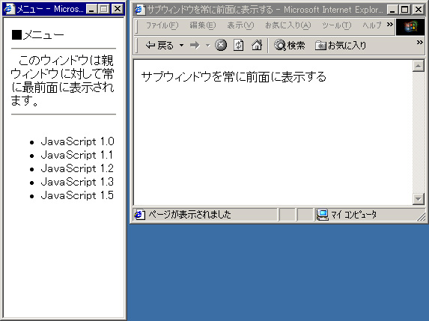
Task: Open the ファイル(F) menu
Action: [162, 25]
